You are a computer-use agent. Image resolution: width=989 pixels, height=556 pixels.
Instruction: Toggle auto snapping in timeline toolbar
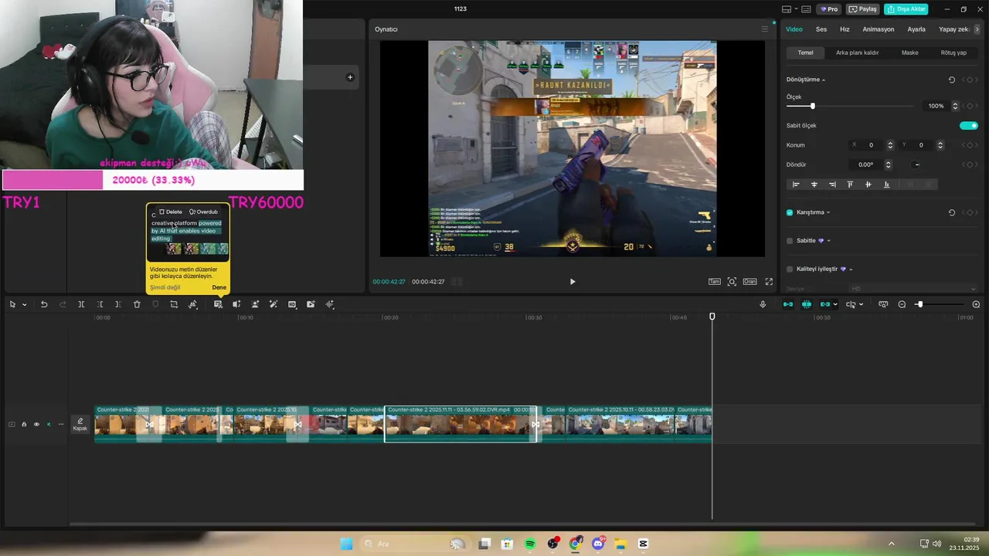pyautogui.click(x=807, y=304)
